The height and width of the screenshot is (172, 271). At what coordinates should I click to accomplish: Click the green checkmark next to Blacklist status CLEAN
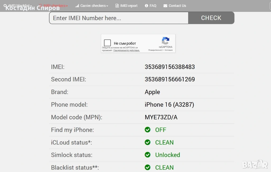(148, 168)
